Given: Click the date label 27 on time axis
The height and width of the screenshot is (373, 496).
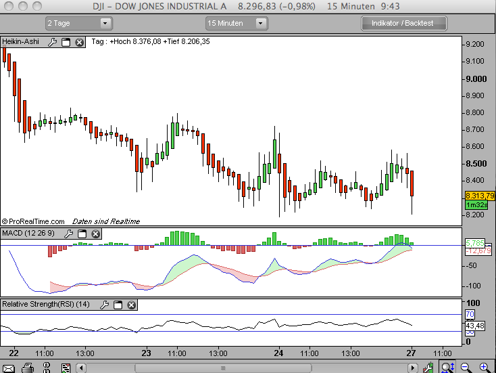Looking at the screenshot, I should tap(412, 353).
